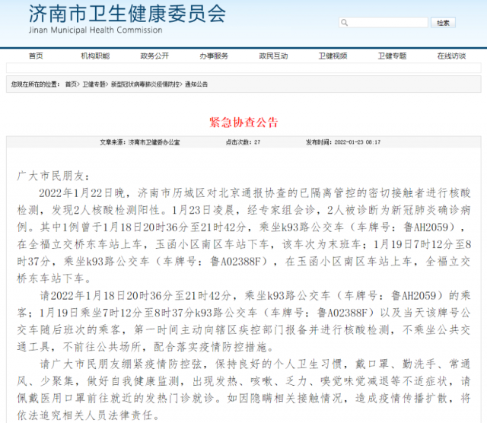This screenshot has width=487, height=423.
Task: Click the red 紧急协查公告 headline
Action: point(243,122)
